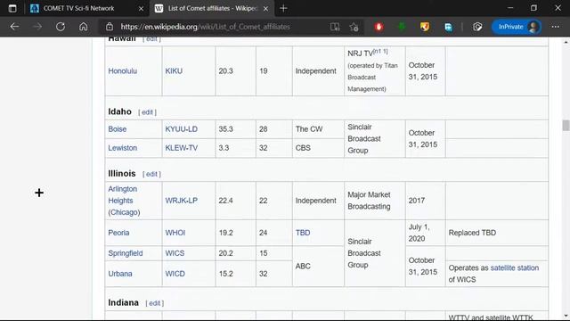This screenshot has width=570, height=321.
Task: Open the NRJ TV footnote n1 reference
Action: [380, 52]
